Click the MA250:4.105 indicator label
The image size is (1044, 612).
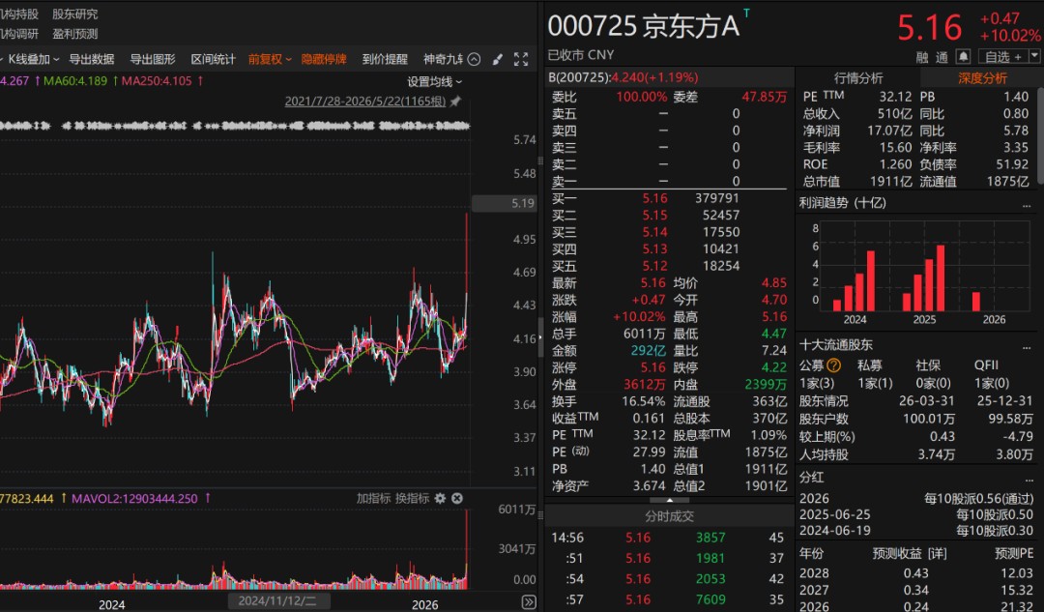[x=158, y=81]
